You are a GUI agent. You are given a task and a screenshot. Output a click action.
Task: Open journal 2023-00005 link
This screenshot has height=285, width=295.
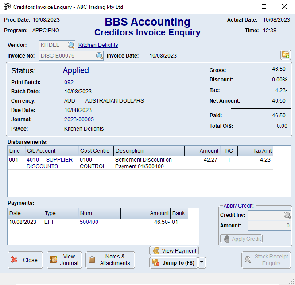click(x=79, y=119)
